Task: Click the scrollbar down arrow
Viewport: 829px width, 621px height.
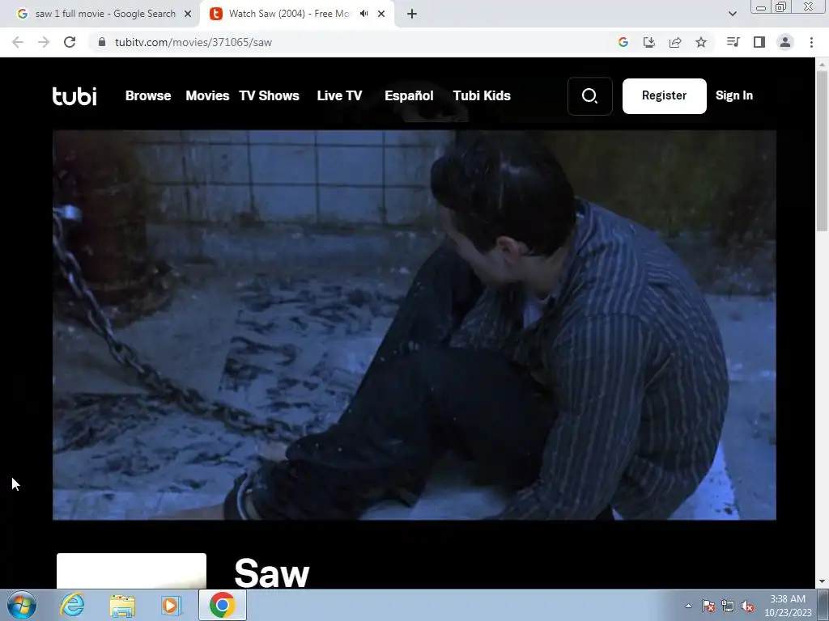Action: point(822,582)
